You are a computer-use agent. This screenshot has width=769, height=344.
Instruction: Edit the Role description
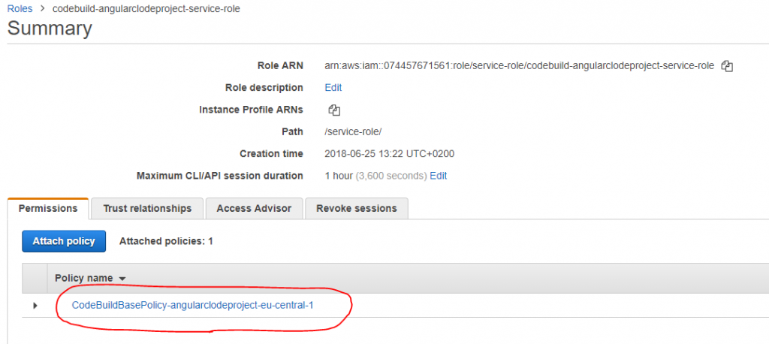point(333,88)
